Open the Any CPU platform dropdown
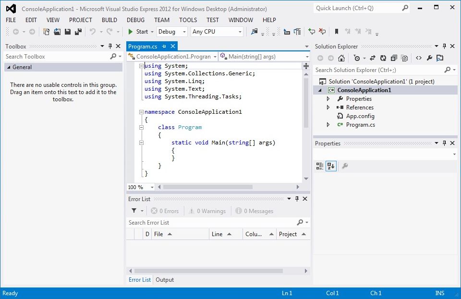The image size is (461, 299). 217,32
